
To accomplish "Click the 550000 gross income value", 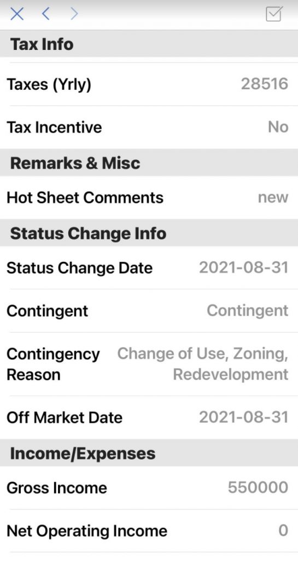I will tap(258, 487).
